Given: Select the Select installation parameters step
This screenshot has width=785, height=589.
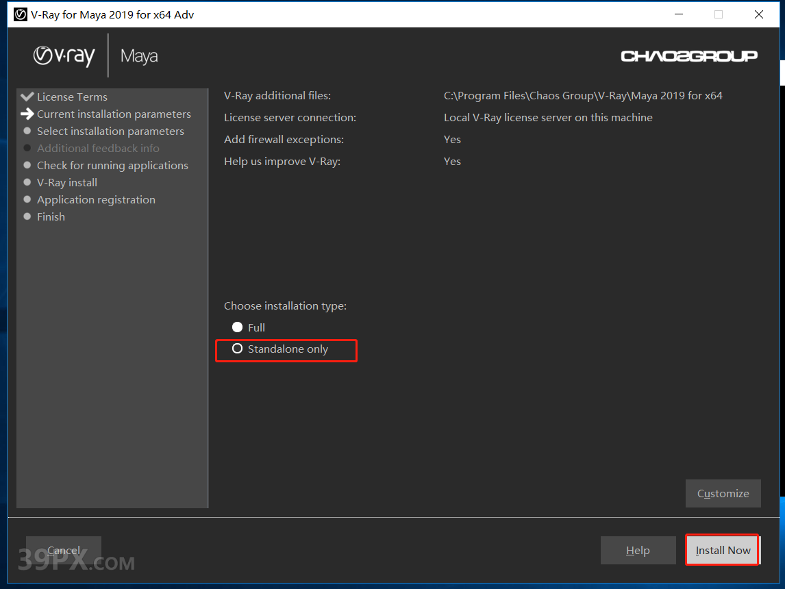Looking at the screenshot, I should 110,131.
